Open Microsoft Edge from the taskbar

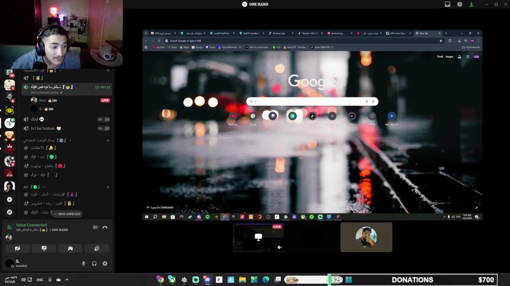tap(266, 280)
